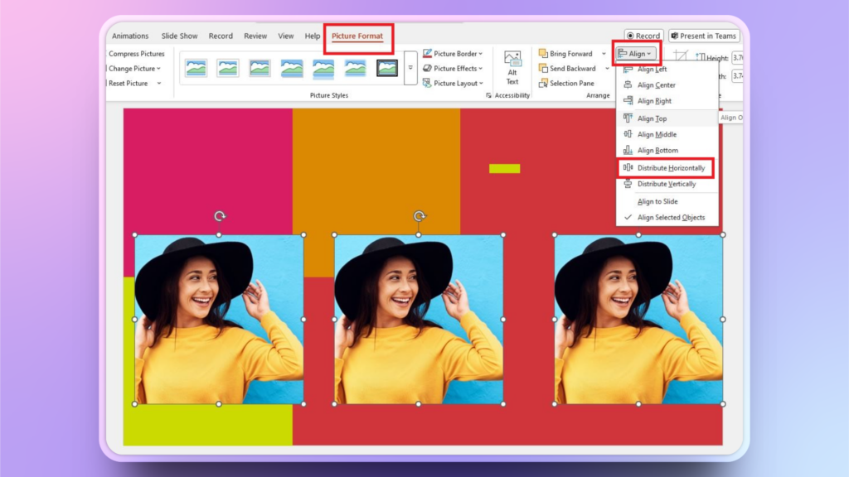The image size is (849, 477).
Task: Click Compress Pictures
Action: point(136,54)
